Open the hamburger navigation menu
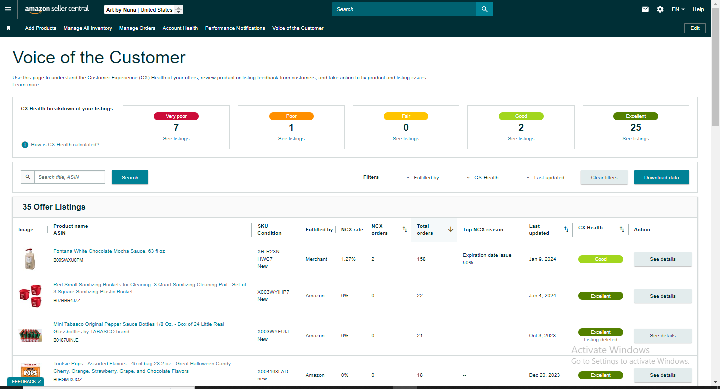Image resolution: width=720 pixels, height=389 pixels. point(8,9)
